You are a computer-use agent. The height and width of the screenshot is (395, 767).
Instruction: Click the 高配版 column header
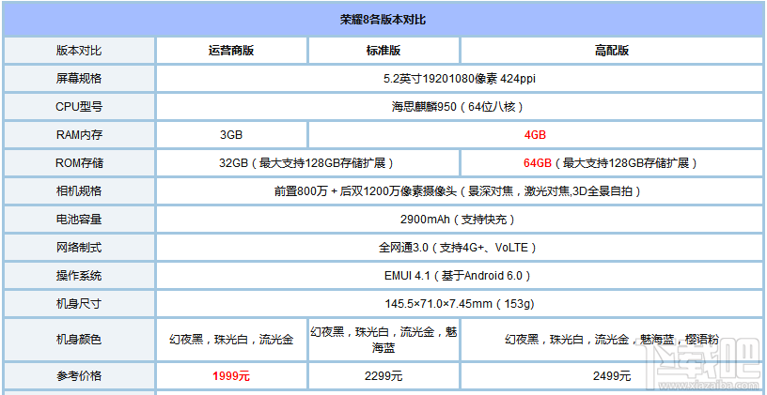pyautogui.click(x=612, y=51)
